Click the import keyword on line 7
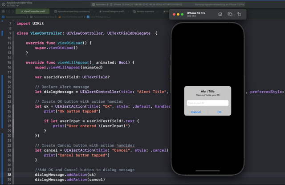The image size is (285, 185). tap(24, 24)
